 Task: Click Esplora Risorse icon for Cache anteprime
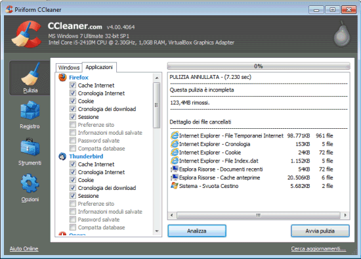175,177
